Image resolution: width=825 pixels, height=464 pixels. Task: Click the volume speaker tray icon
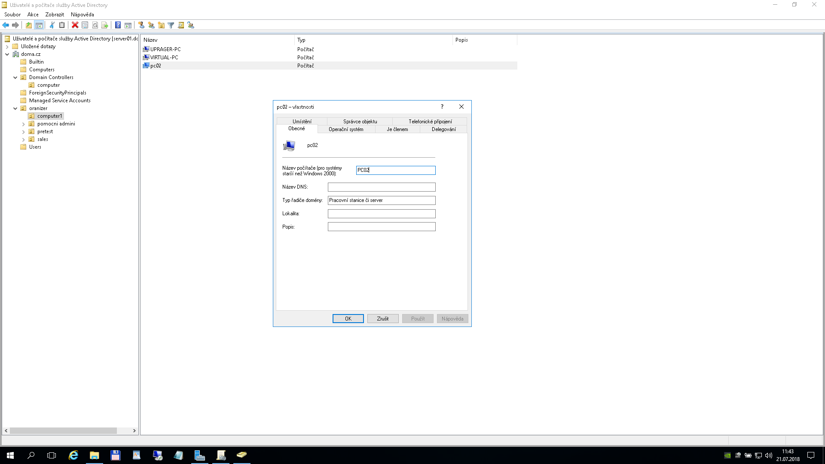point(769,455)
